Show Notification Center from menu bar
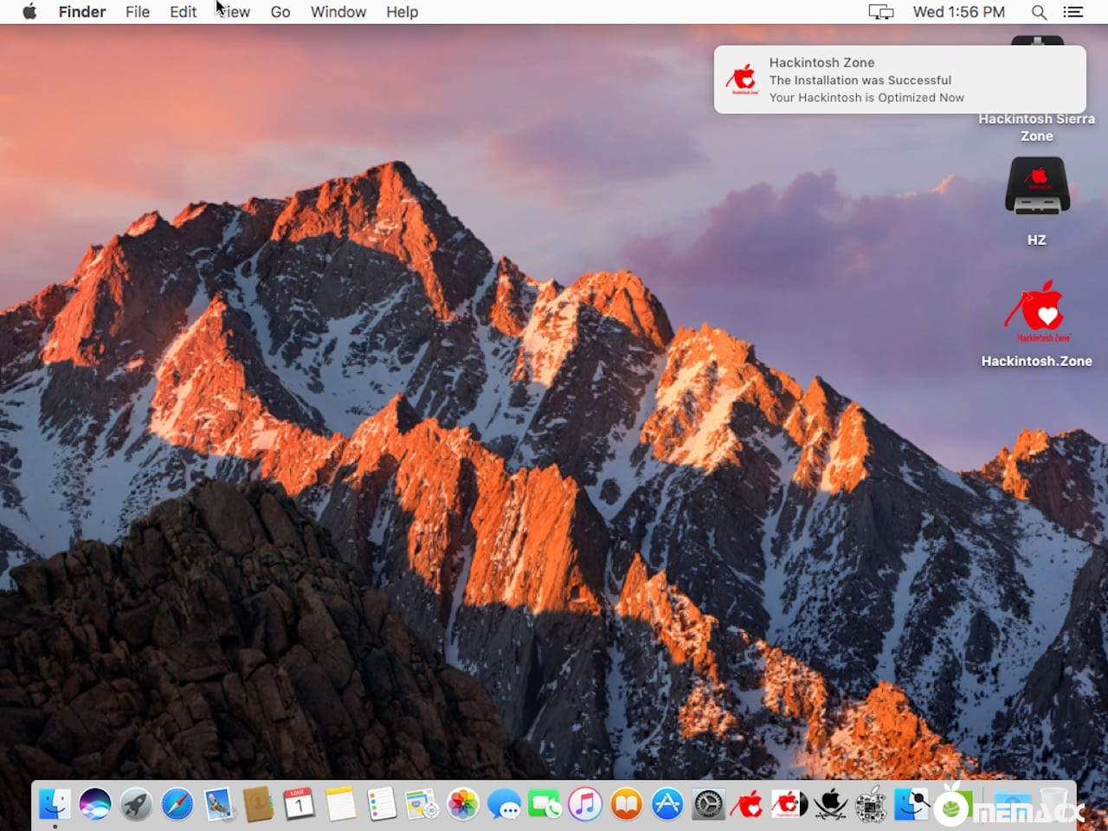Screen dimensions: 1108x831 pyautogui.click(x=1073, y=12)
